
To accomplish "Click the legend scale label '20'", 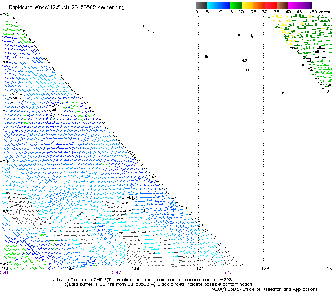I will click(x=241, y=12).
